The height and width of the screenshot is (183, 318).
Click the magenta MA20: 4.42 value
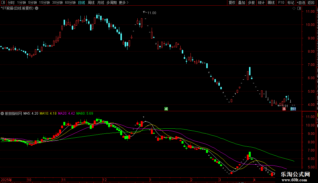[x=66, y=113]
